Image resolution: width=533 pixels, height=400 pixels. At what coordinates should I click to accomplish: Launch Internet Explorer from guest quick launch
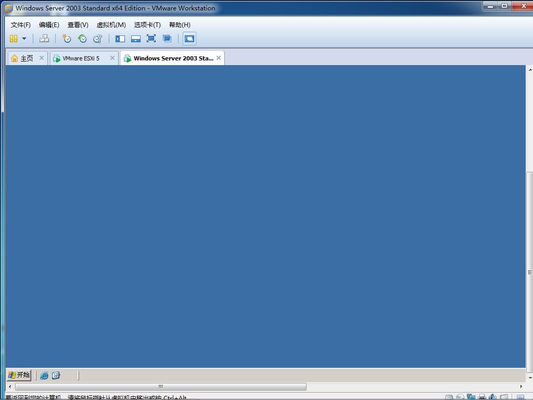click(x=44, y=375)
